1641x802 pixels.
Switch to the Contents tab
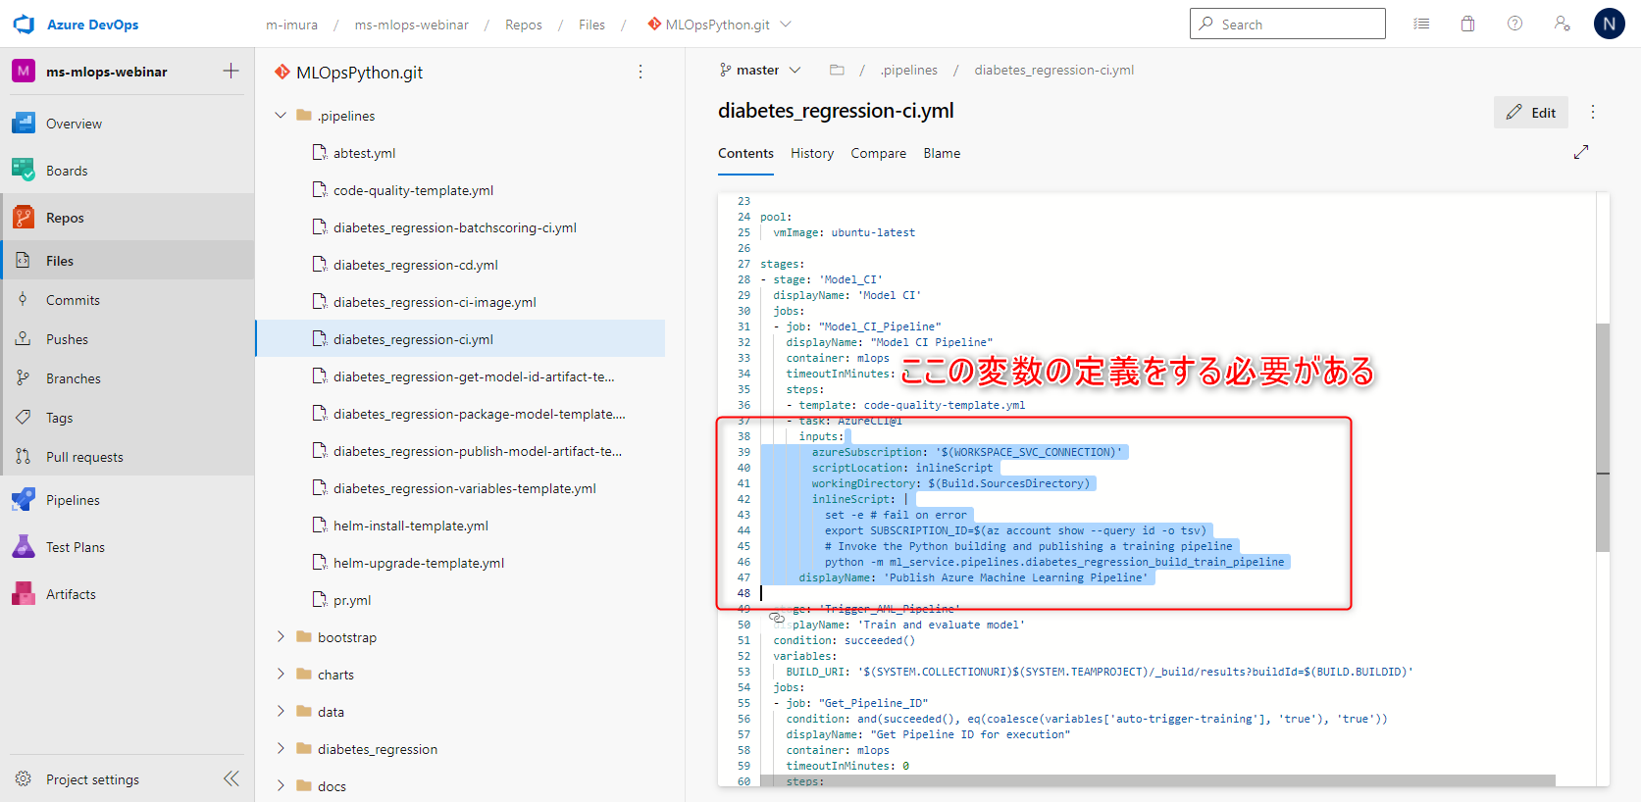coord(745,154)
